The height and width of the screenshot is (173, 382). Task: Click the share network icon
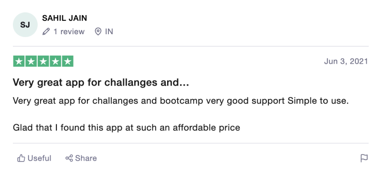tap(69, 158)
